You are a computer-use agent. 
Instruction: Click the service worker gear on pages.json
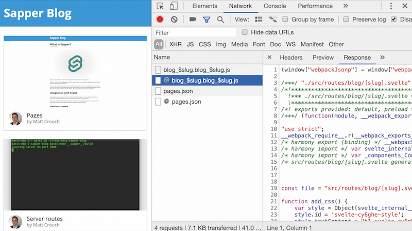click(166, 101)
